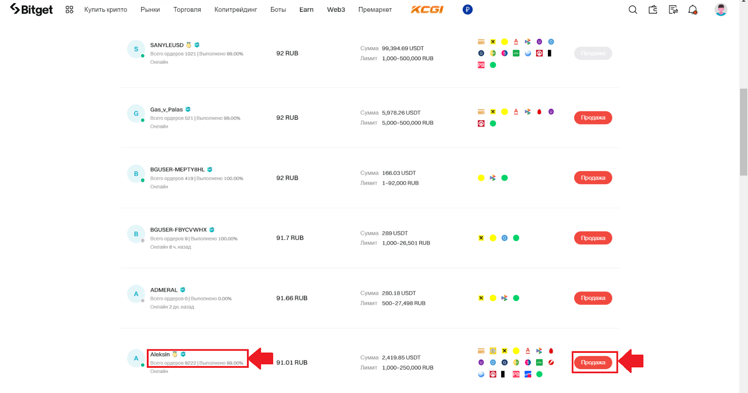
Task: Click verified badge next to Gas_v_Palas
Action: pyautogui.click(x=188, y=109)
